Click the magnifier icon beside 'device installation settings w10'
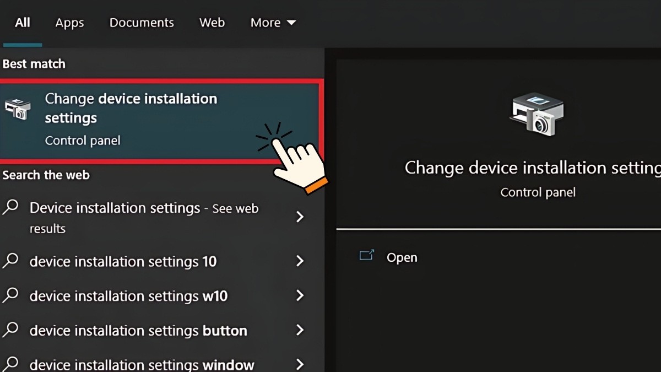661x372 pixels. coord(11,296)
